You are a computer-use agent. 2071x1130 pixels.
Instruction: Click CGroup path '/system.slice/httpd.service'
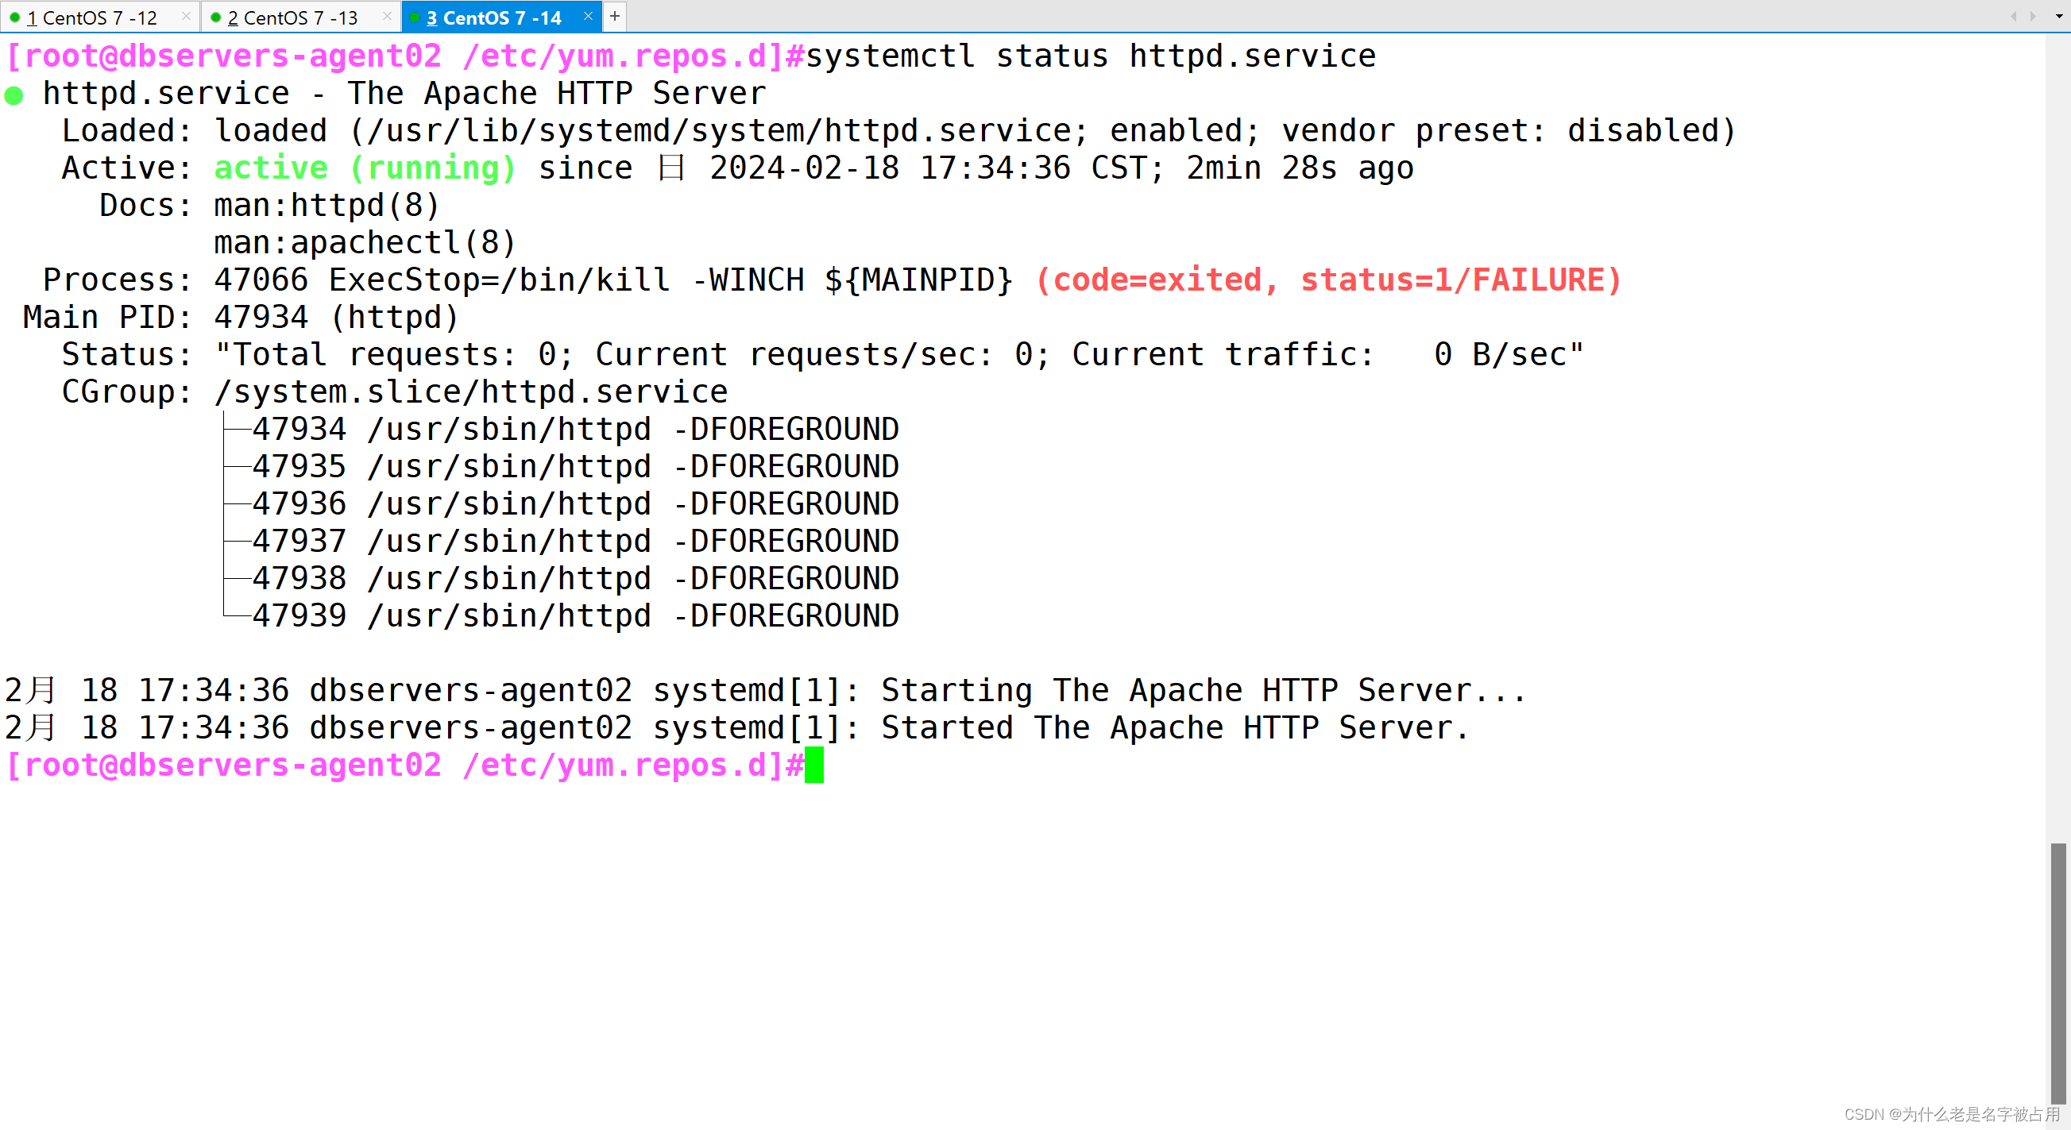coord(471,391)
